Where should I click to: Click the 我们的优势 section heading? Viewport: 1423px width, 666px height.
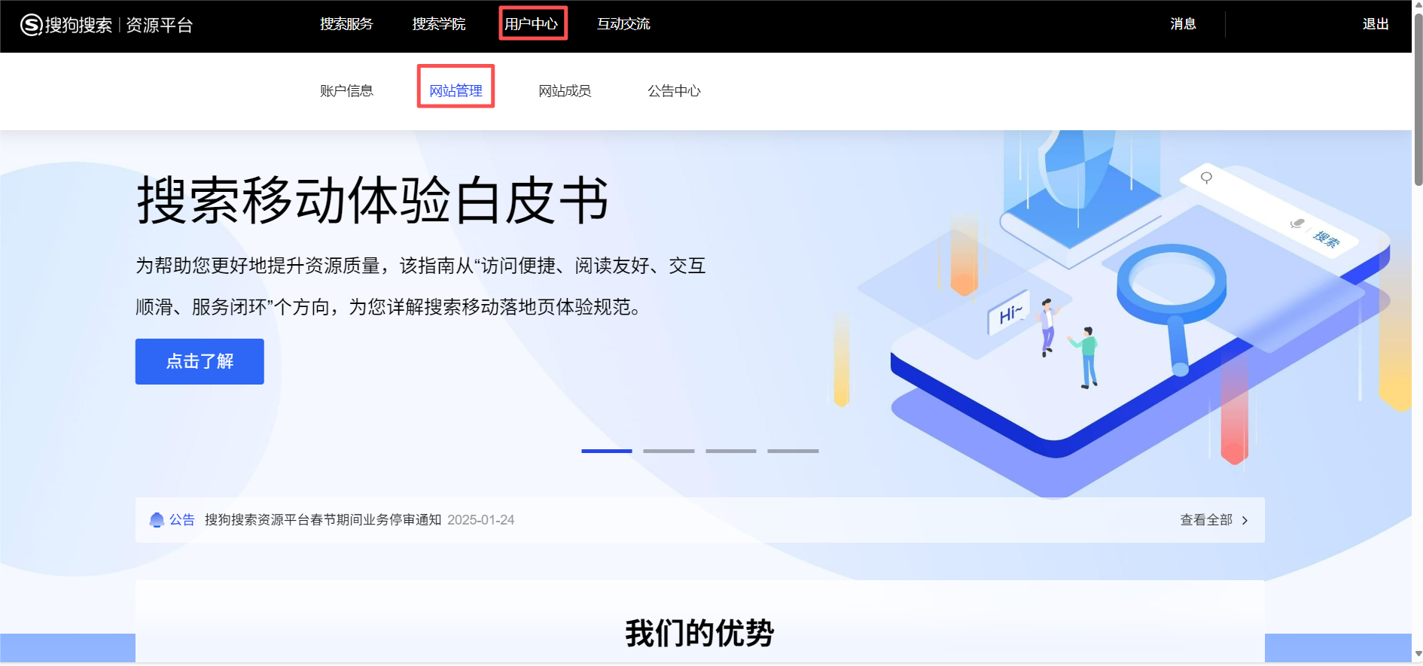click(x=699, y=633)
